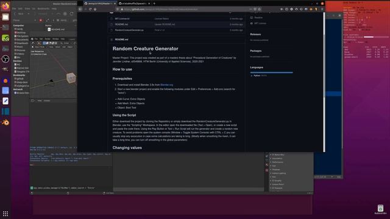Expand the Indirect Lighting panel

(278, 173)
